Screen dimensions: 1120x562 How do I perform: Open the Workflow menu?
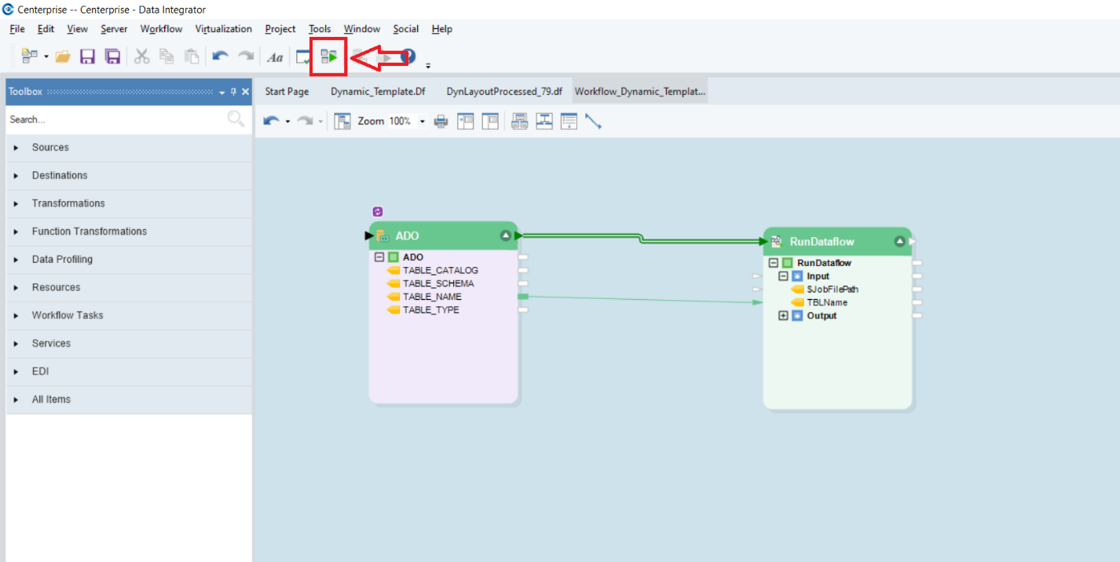point(161,29)
